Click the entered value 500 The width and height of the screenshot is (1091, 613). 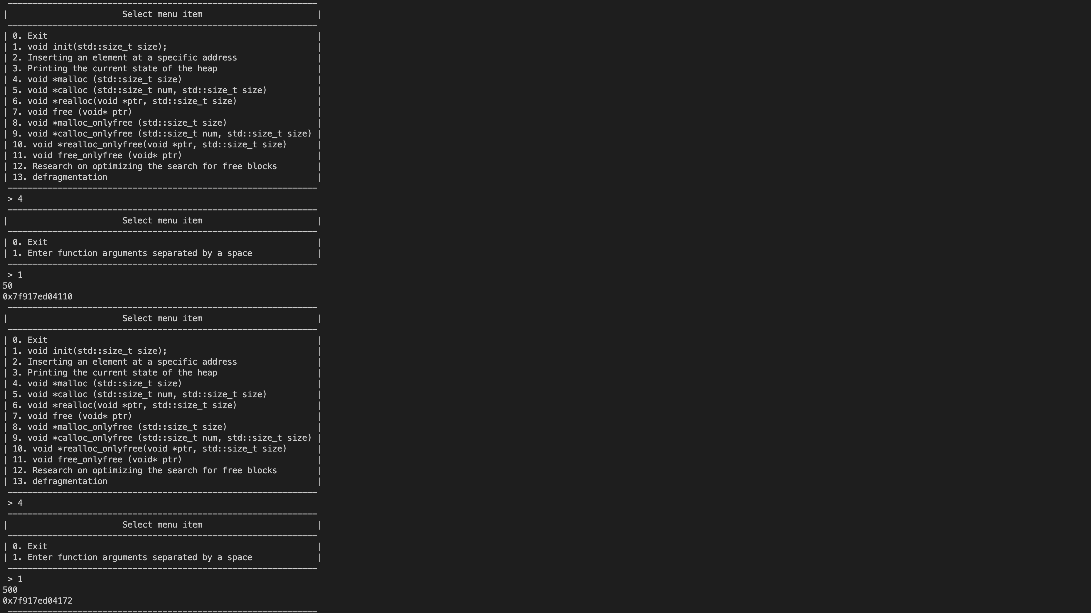coord(10,590)
